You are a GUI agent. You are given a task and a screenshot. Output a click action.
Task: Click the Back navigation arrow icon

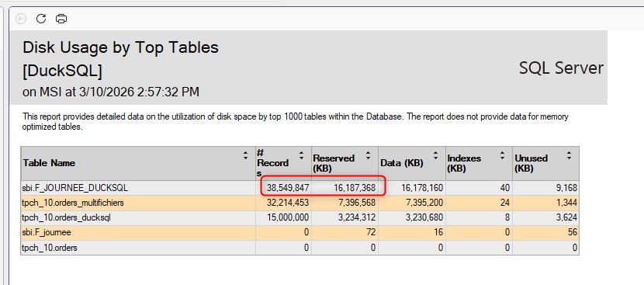pyautogui.click(x=21, y=19)
